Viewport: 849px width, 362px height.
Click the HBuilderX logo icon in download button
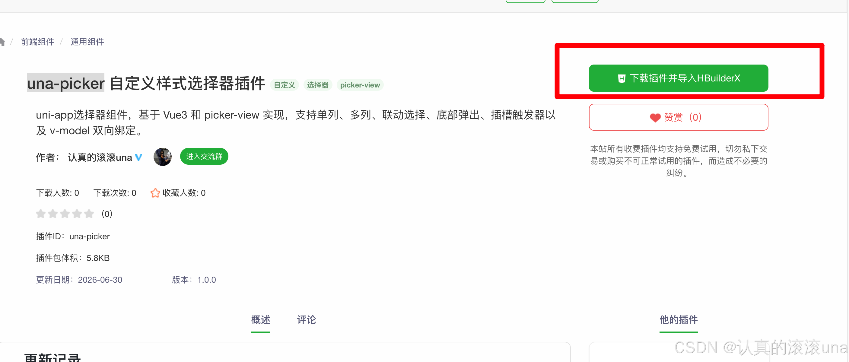622,78
